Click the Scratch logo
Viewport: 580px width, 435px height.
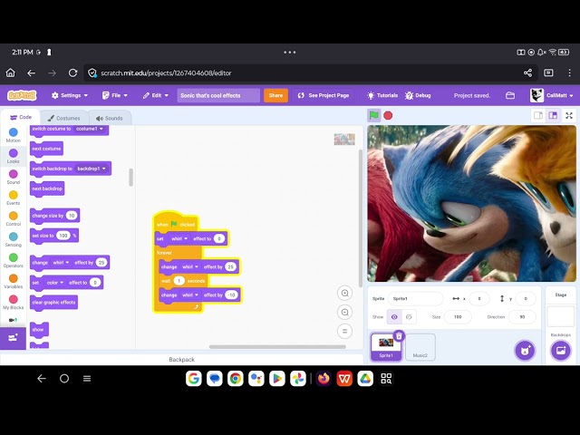click(x=22, y=95)
